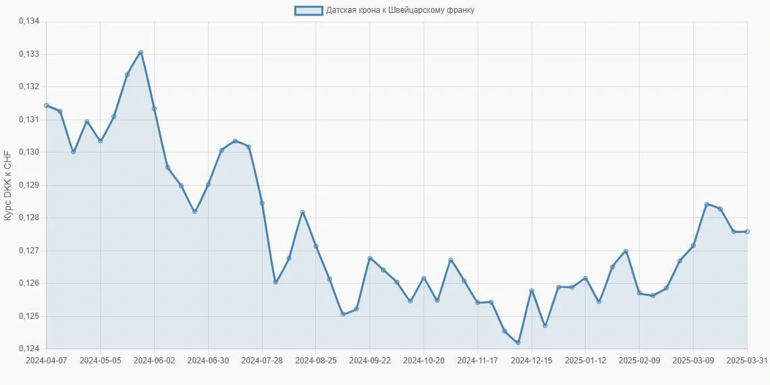Click the first data point at 2024-04-07
This screenshot has height=385, width=770.
pos(47,105)
